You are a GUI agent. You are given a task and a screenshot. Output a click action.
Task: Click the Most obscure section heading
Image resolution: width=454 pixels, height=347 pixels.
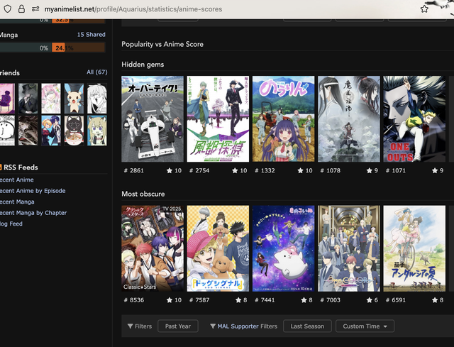143,194
